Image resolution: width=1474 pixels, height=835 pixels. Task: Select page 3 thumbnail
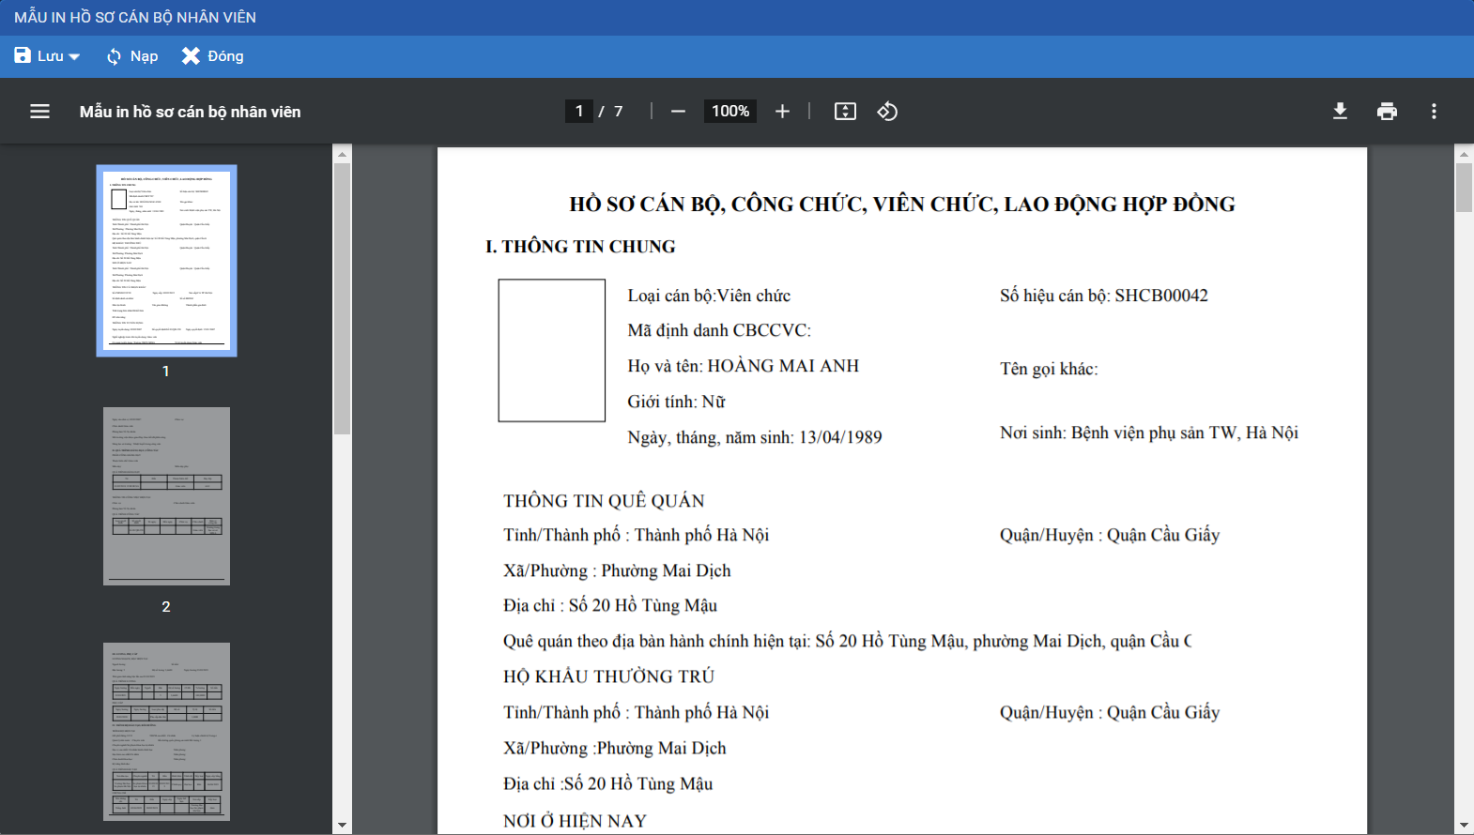(x=166, y=732)
